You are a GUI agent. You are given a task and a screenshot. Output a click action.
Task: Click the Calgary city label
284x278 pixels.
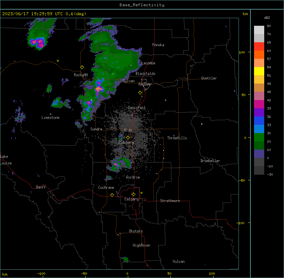[x=131, y=199]
